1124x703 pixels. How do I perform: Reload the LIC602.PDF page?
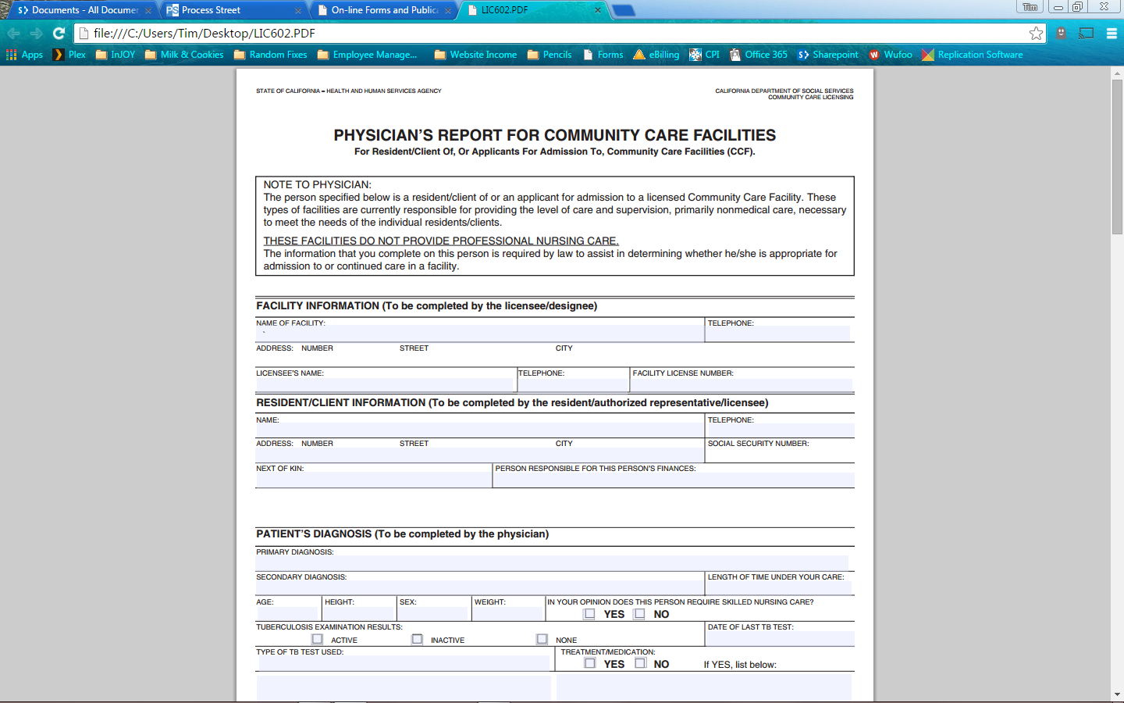59,33
